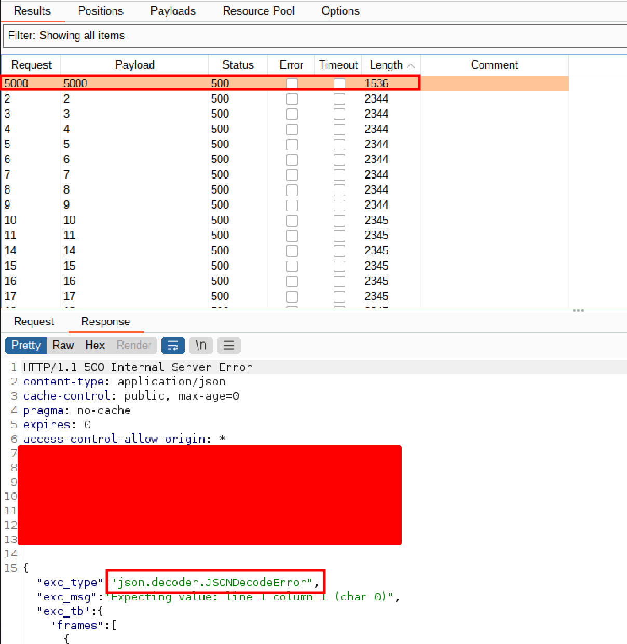Click the 1536 length value
This screenshot has height=644, width=627.
click(376, 84)
